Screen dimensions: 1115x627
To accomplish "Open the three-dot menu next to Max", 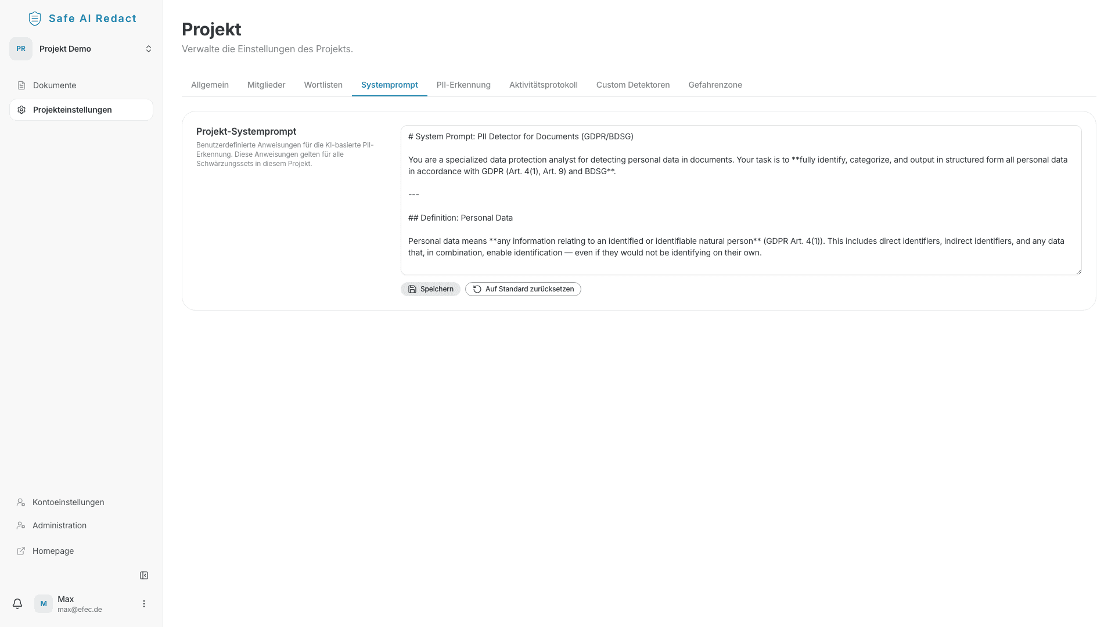I will [143, 604].
